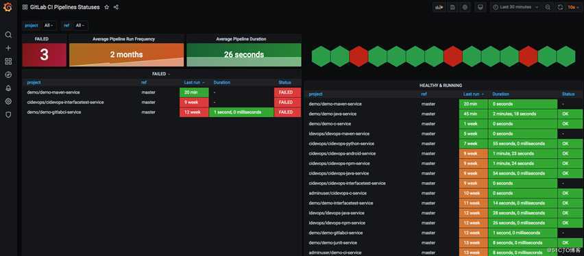
Task: Share dashboard using the share icon
Action: pyautogui.click(x=117, y=7)
